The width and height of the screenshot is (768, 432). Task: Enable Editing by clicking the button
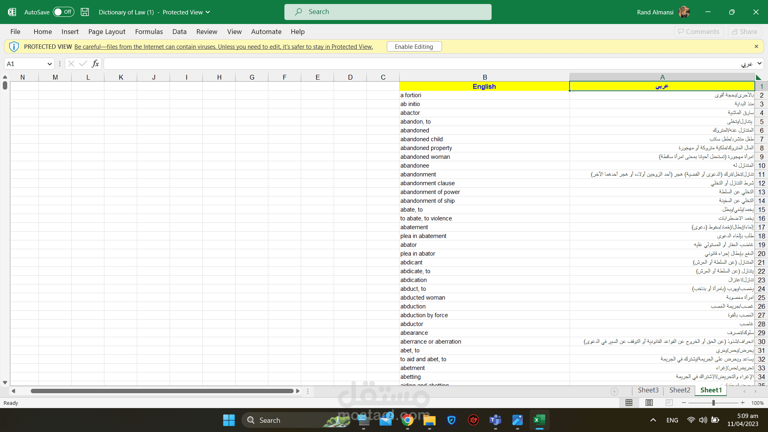click(414, 46)
